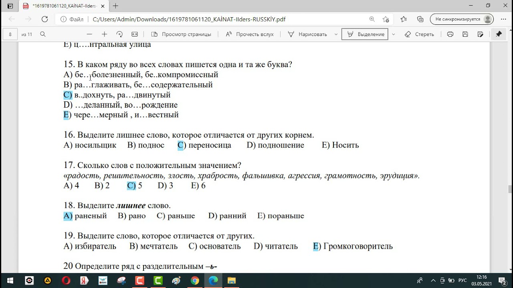Zoom in the PDF with plus
This screenshot has width=513, height=288.
click(x=104, y=34)
